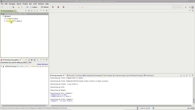
Task: Click the blue sync icon in Pending Changelists toolbar
Action: click(x=32, y=60)
